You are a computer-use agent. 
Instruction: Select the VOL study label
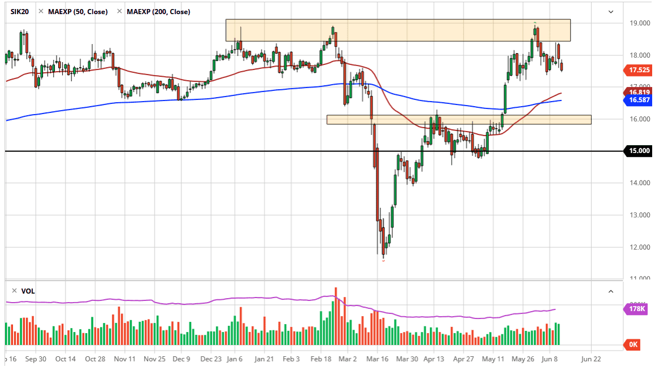[27, 291]
